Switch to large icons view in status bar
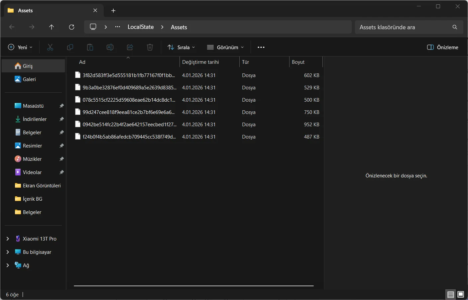The width and height of the screenshot is (468, 300). pyautogui.click(x=461, y=294)
